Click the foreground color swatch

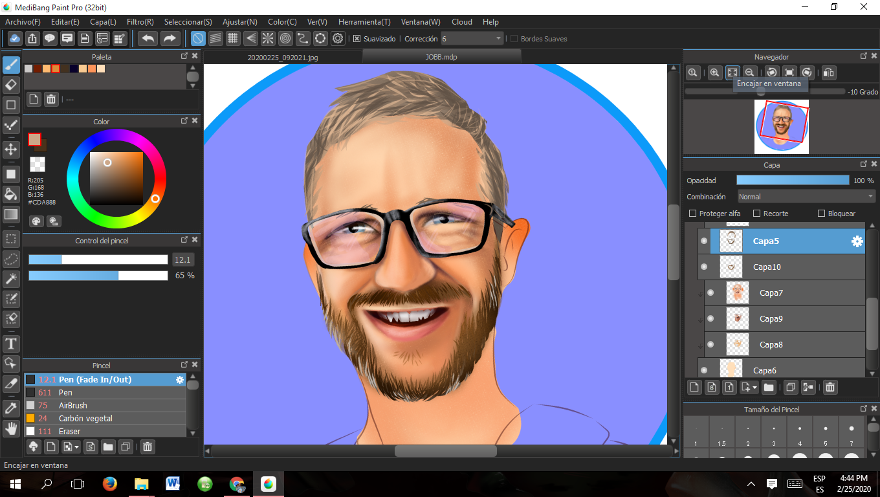point(34,140)
